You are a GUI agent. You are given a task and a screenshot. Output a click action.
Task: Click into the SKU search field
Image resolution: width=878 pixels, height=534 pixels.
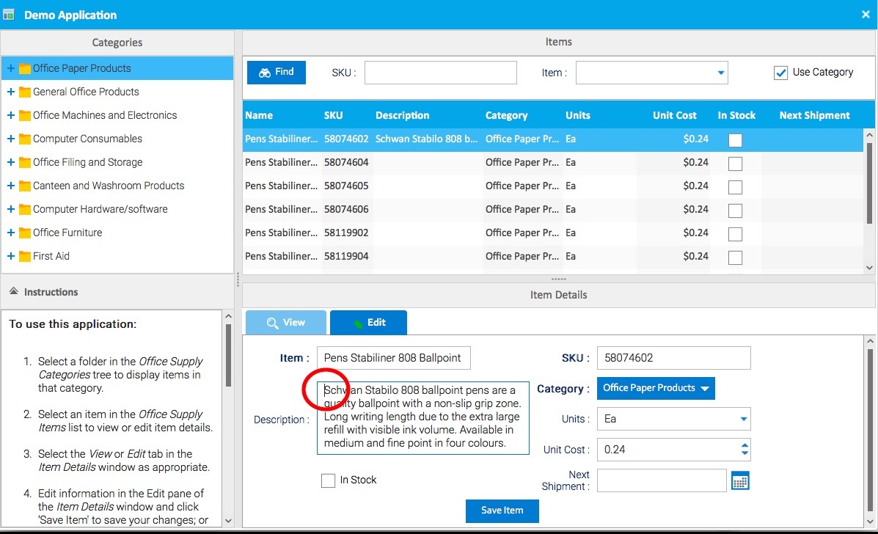[x=440, y=73]
